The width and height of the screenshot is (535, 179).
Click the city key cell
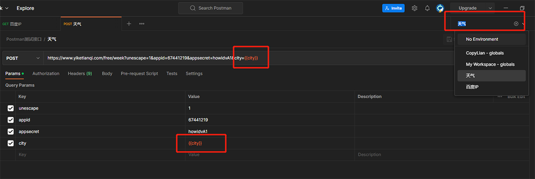click(x=100, y=143)
